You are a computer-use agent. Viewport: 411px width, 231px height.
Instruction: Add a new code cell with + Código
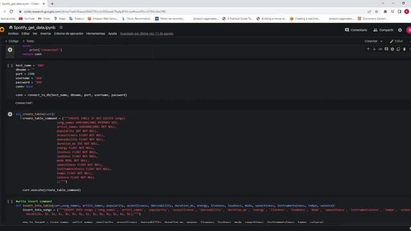(12, 41)
